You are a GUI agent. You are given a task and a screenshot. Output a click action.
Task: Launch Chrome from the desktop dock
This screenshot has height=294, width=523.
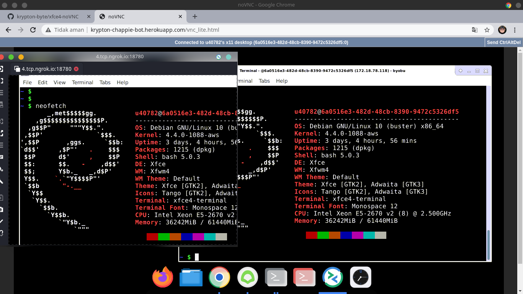pyautogui.click(x=219, y=277)
